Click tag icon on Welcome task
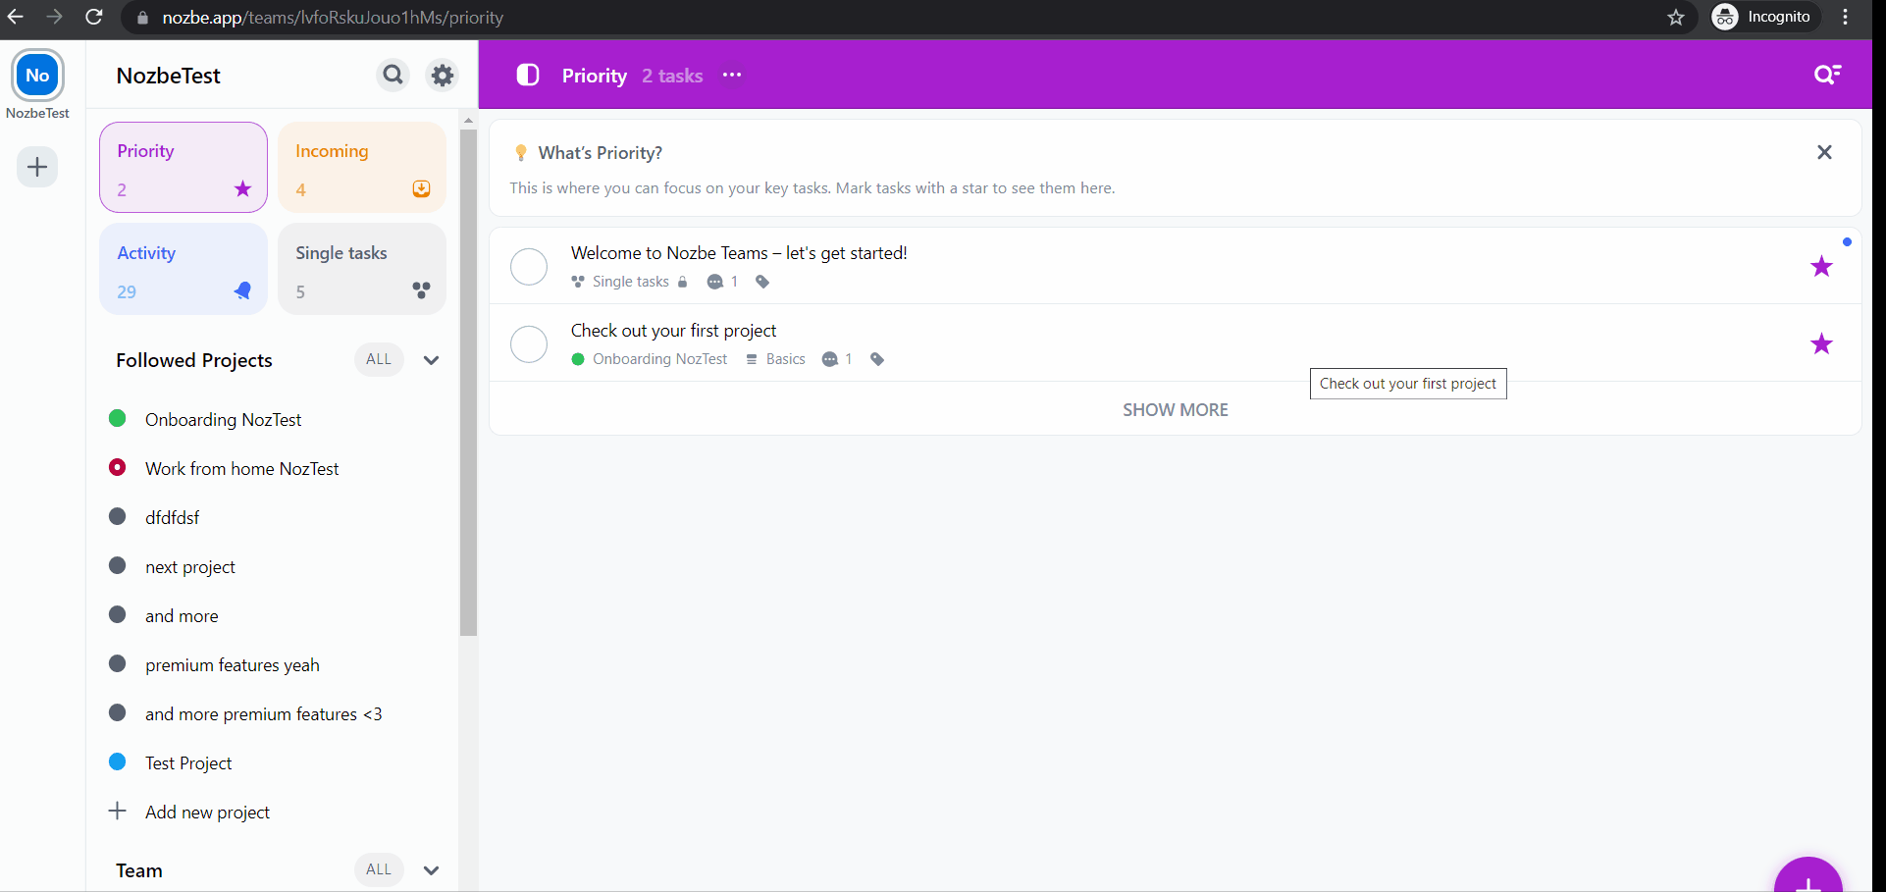The width and height of the screenshot is (1886, 892). click(762, 282)
